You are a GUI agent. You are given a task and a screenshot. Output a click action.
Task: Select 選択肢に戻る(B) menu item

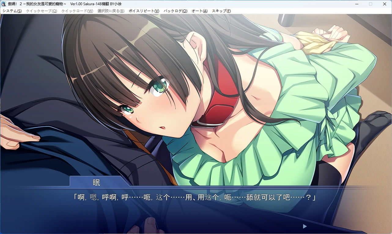[x=111, y=11]
